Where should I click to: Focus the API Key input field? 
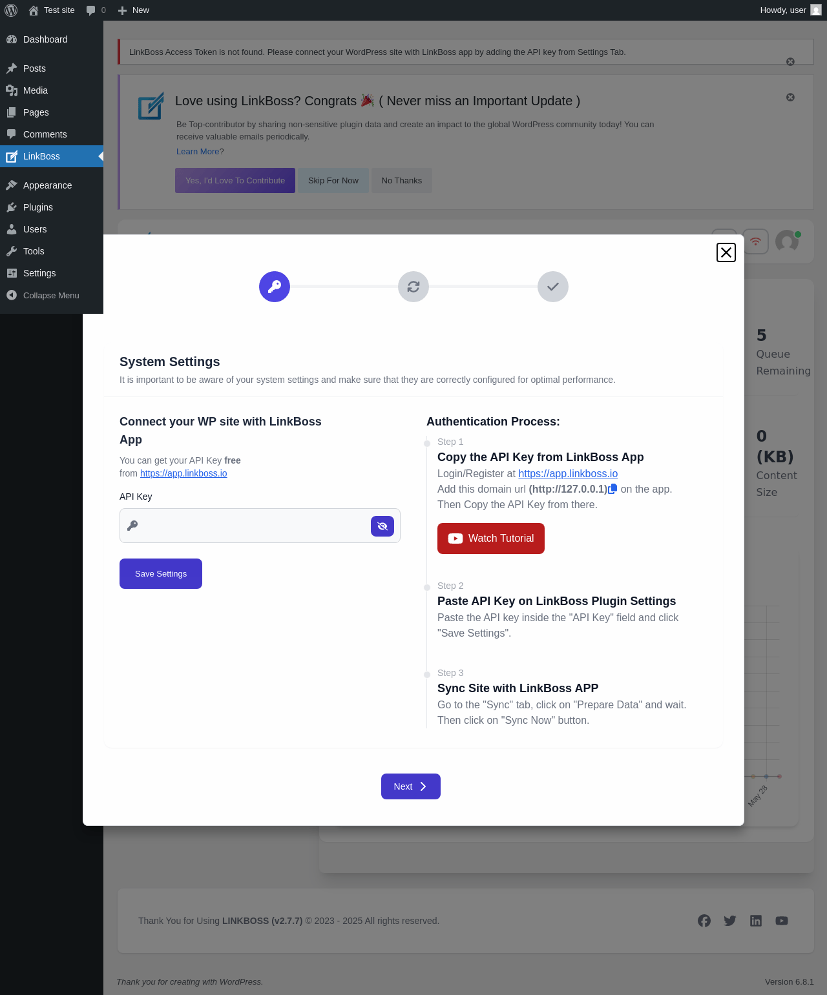point(260,526)
